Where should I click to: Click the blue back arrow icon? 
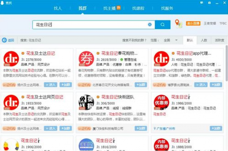click(x=4, y=40)
